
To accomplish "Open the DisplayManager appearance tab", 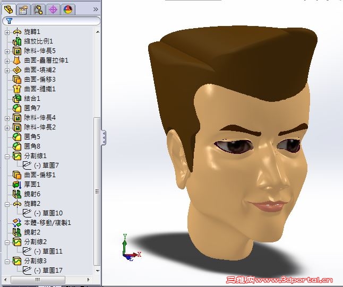I will pyautogui.click(x=68, y=10).
